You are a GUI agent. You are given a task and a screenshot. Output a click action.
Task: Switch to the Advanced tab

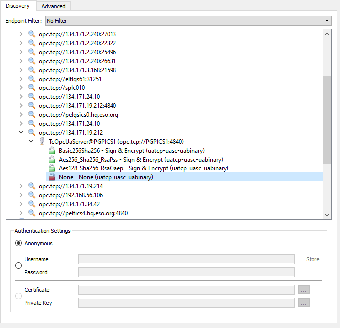53,6
